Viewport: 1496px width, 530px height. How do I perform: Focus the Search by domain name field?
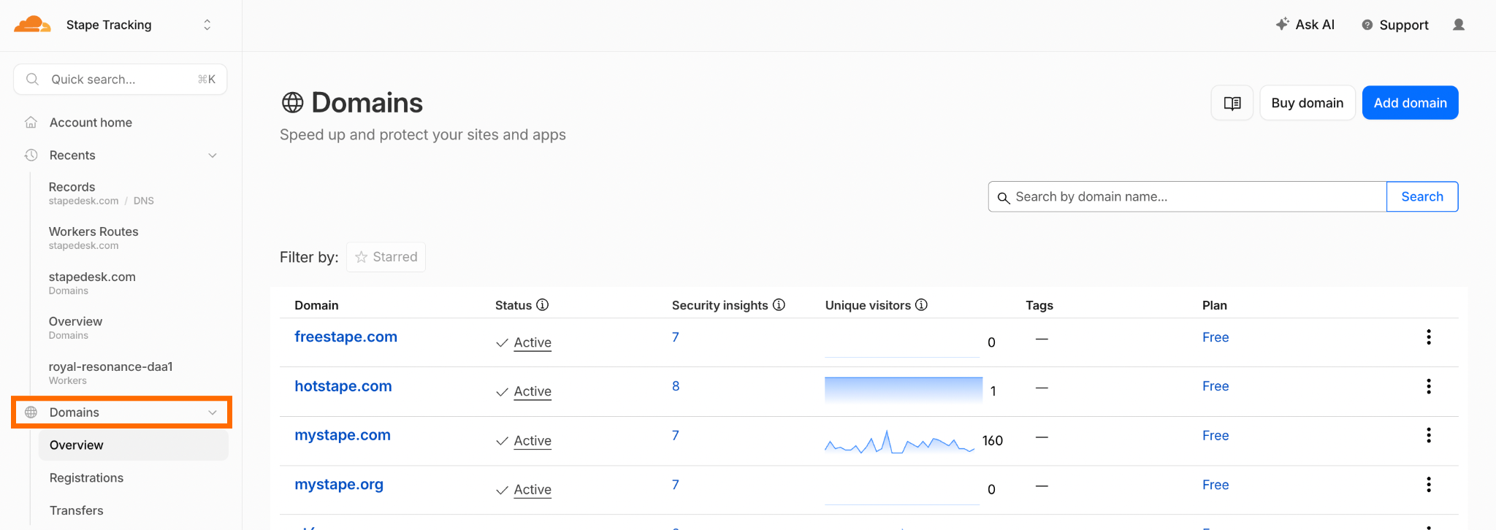[x=1187, y=196]
